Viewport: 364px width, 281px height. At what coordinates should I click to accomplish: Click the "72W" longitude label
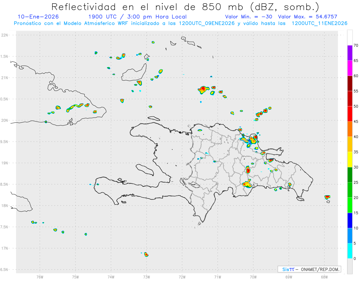pyautogui.click(x=182, y=277)
